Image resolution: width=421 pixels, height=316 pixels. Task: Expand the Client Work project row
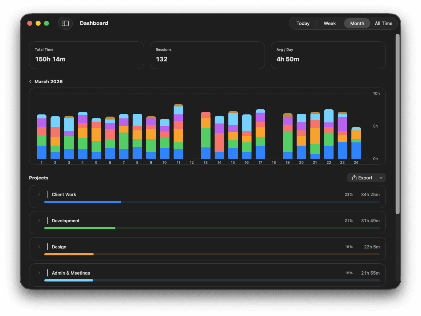[x=39, y=195]
